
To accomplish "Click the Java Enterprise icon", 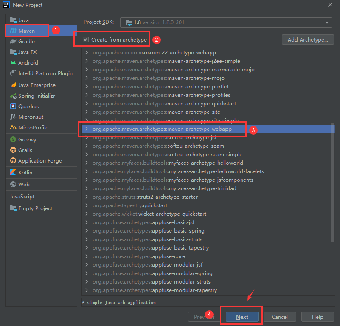I will (x=13, y=85).
